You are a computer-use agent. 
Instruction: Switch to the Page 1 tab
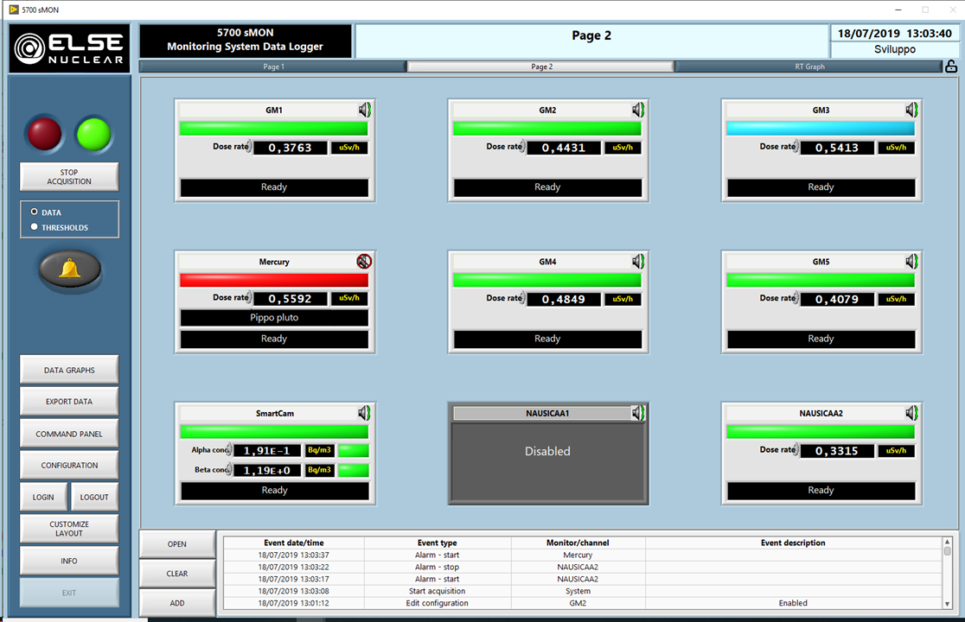273,67
